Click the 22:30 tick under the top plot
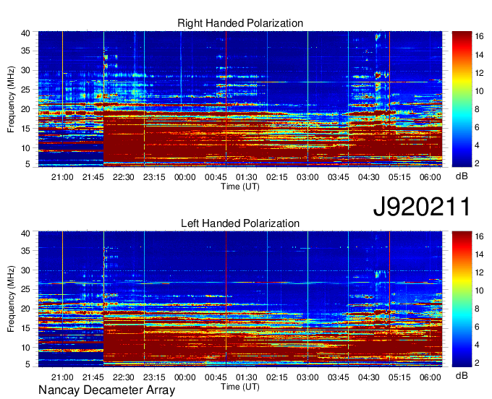This screenshot has height=399, width=492. (x=124, y=177)
